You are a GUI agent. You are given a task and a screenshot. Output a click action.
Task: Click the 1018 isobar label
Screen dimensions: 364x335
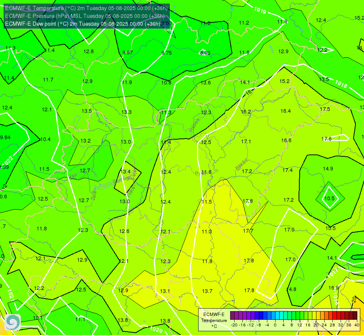coord(341,84)
